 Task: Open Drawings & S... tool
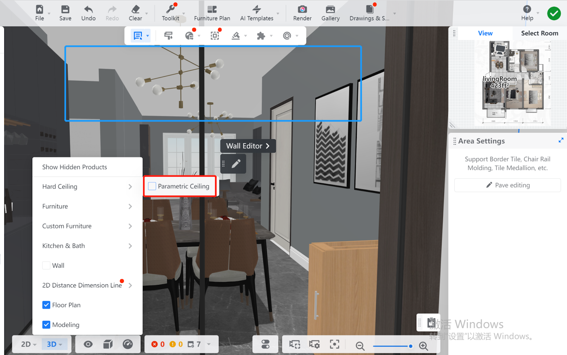(369, 13)
